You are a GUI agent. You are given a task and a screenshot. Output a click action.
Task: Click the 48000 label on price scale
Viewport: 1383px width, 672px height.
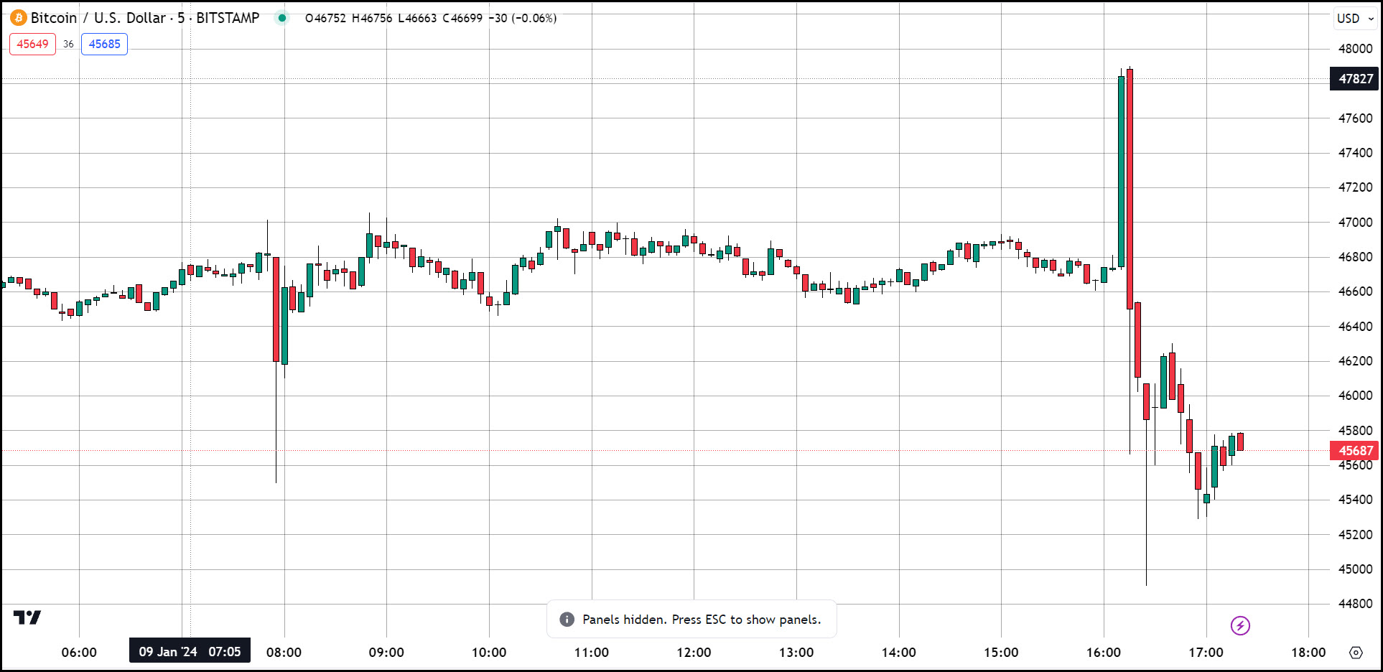[1355, 49]
